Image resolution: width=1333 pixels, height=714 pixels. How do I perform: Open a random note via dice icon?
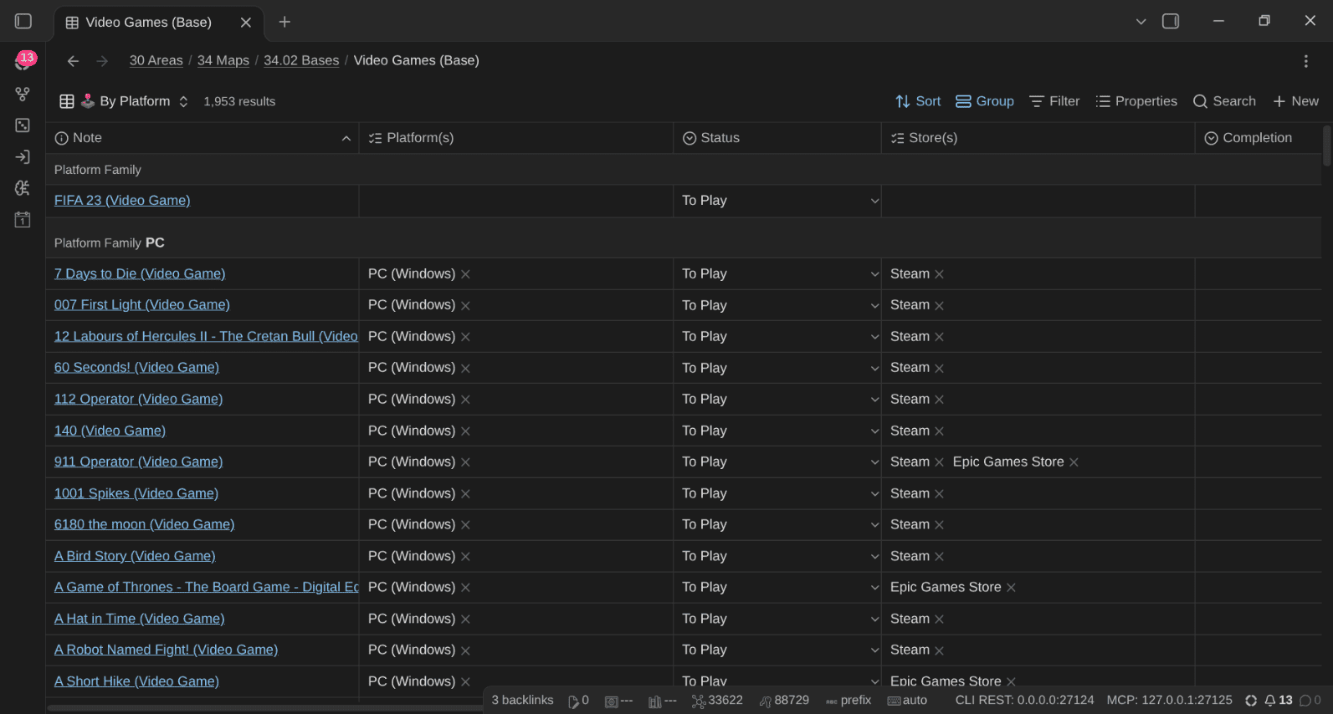tap(23, 125)
